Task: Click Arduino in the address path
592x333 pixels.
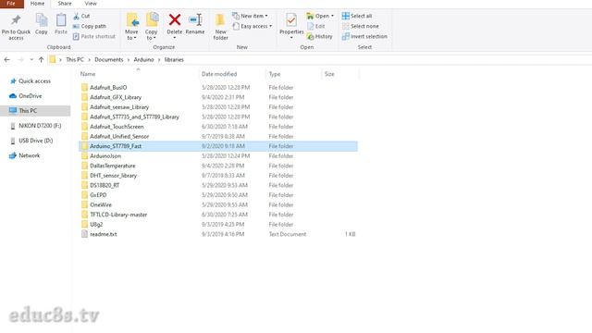Action: pyautogui.click(x=143, y=59)
